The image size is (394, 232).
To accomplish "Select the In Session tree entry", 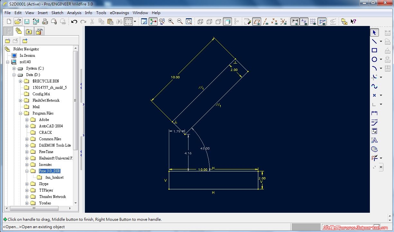I will click(x=27, y=56).
